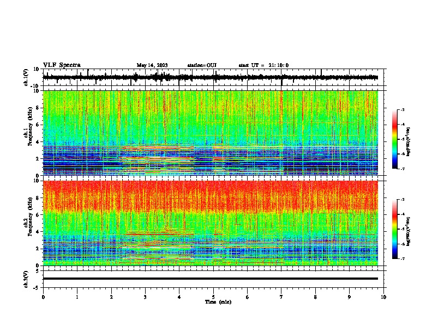432x333 pixels.
Task: Click time axis tick label "6"
Action: 248,297
